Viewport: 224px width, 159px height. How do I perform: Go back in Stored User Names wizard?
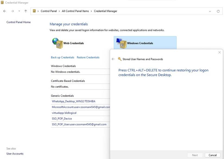click(113, 59)
